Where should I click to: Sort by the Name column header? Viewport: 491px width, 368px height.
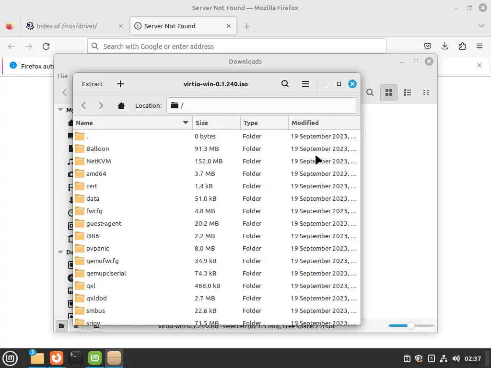click(x=132, y=123)
